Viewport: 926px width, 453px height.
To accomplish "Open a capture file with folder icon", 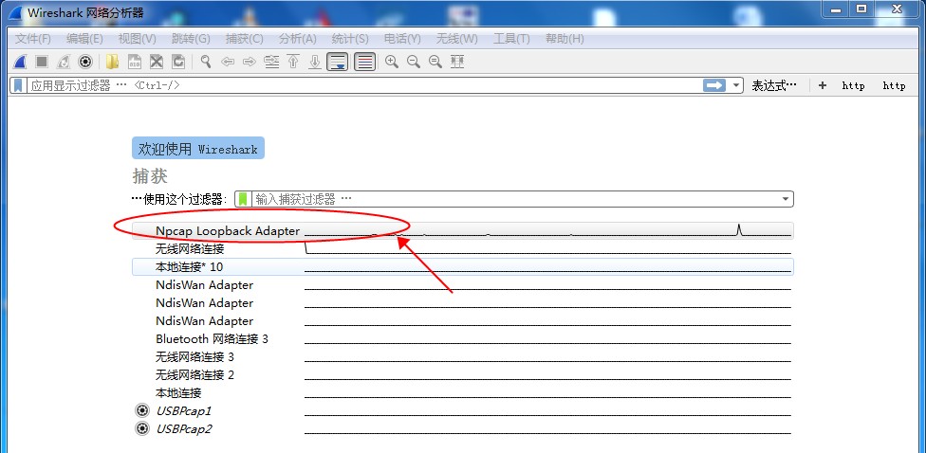I will coord(112,62).
